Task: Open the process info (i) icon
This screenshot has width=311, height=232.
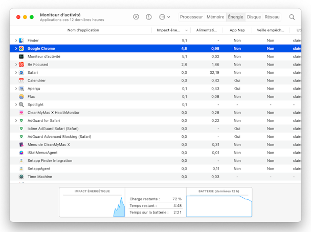Action: 148,17
